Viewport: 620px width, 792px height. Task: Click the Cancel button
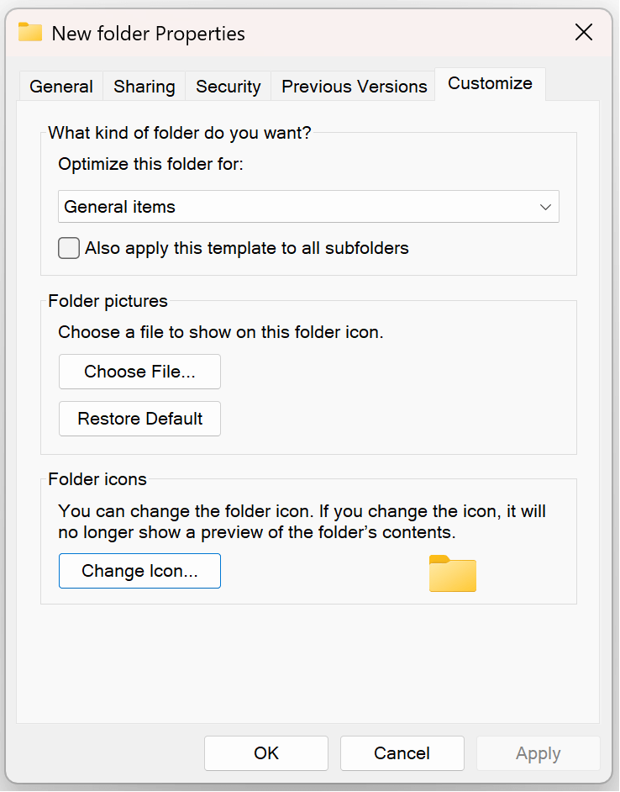coord(402,753)
